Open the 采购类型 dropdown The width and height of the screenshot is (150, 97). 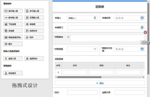pos(82,49)
